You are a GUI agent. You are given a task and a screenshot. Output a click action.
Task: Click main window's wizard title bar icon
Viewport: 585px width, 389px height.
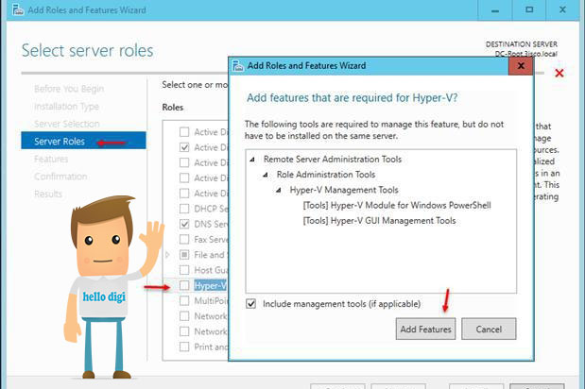18,9
